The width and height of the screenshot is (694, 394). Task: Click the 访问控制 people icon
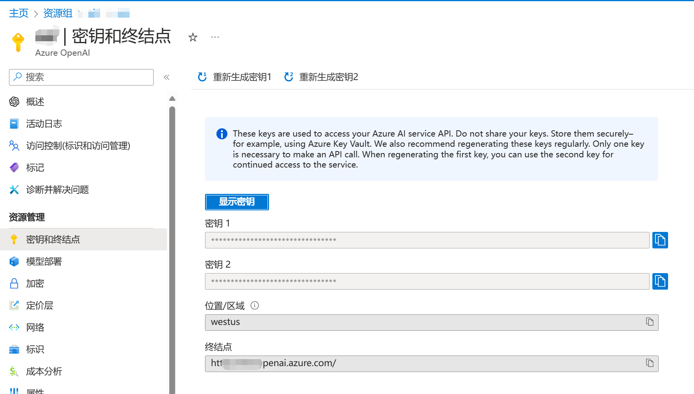pyautogui.click(x=14, y=146)
